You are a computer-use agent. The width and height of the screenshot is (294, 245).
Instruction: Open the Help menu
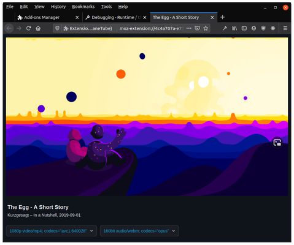(x=123, y=7)
